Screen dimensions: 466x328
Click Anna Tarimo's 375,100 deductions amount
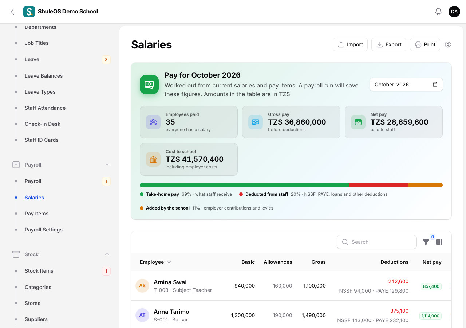click(399, 311)
